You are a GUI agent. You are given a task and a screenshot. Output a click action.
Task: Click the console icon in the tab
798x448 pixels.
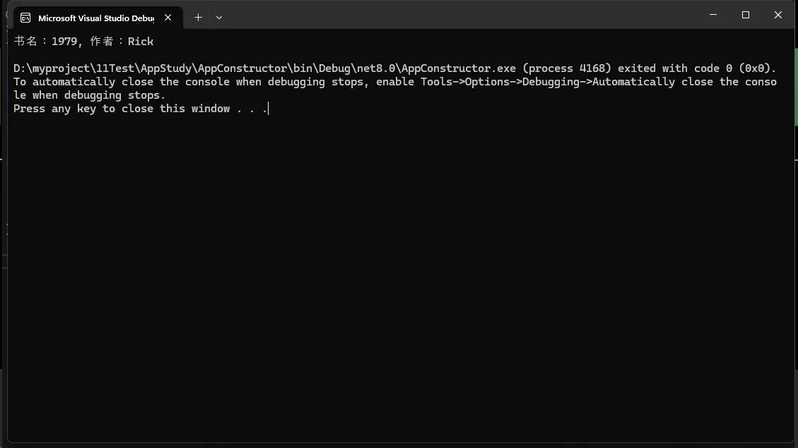(25, 18)
